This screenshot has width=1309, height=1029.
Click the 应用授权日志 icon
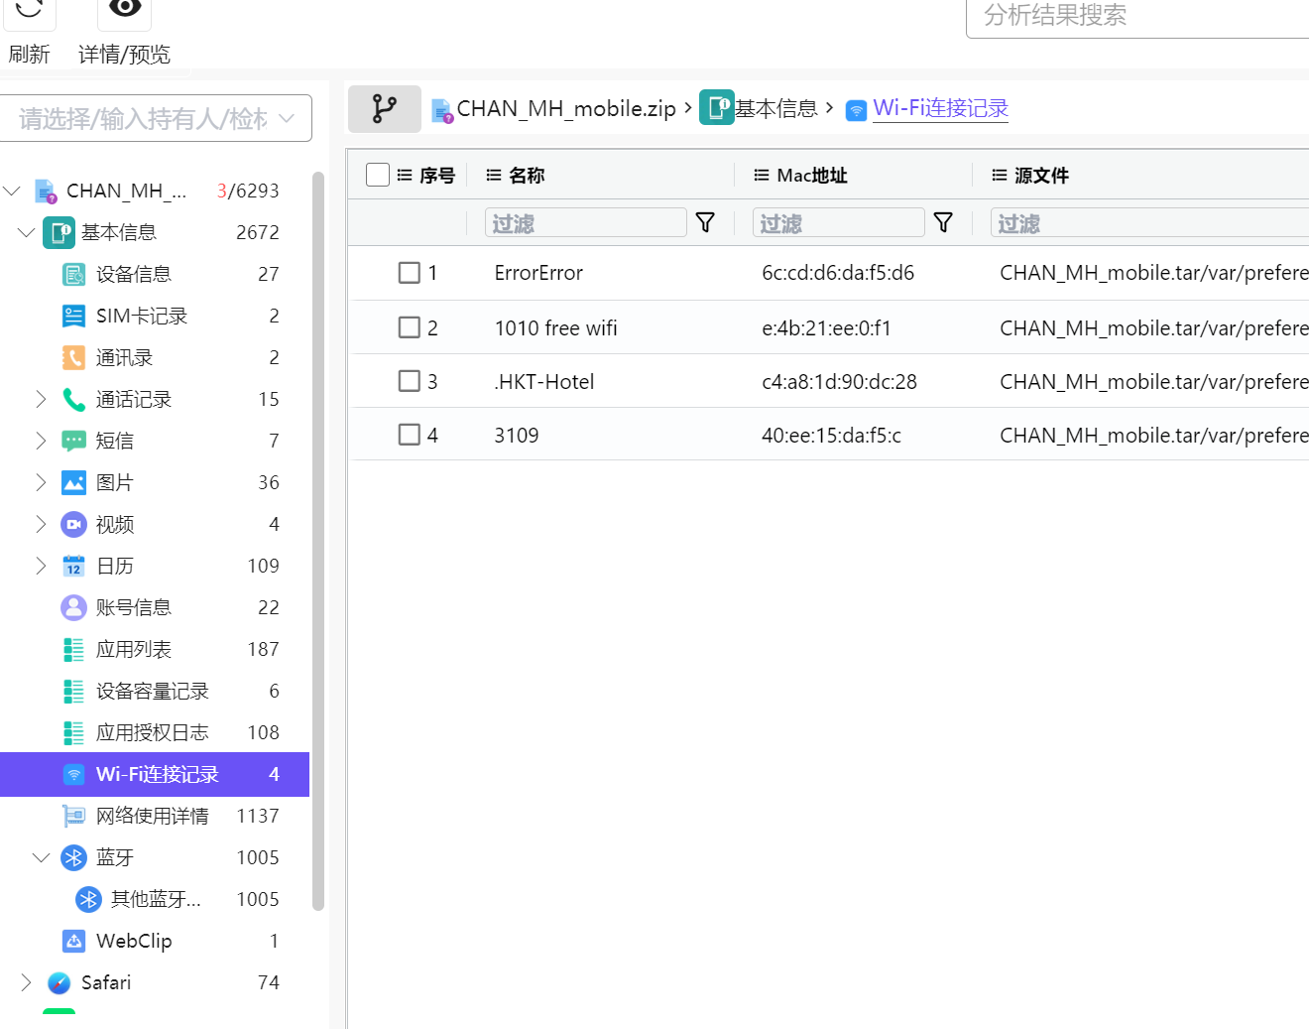click(x=73, y=732)
